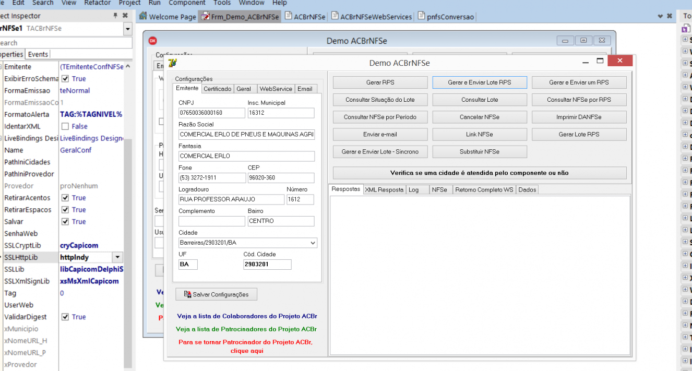
Task: Toggle the ExibirErroSchema checkbox
Action: tap(65, 79)
